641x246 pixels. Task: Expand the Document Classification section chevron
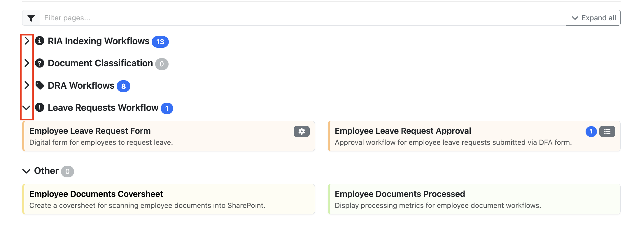(27, 63)
